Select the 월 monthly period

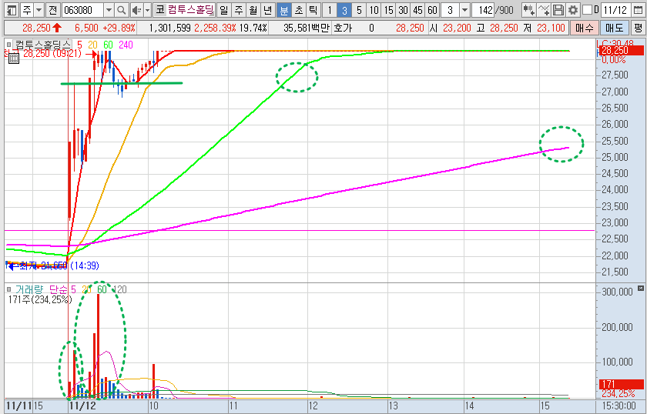coord(253,10)
